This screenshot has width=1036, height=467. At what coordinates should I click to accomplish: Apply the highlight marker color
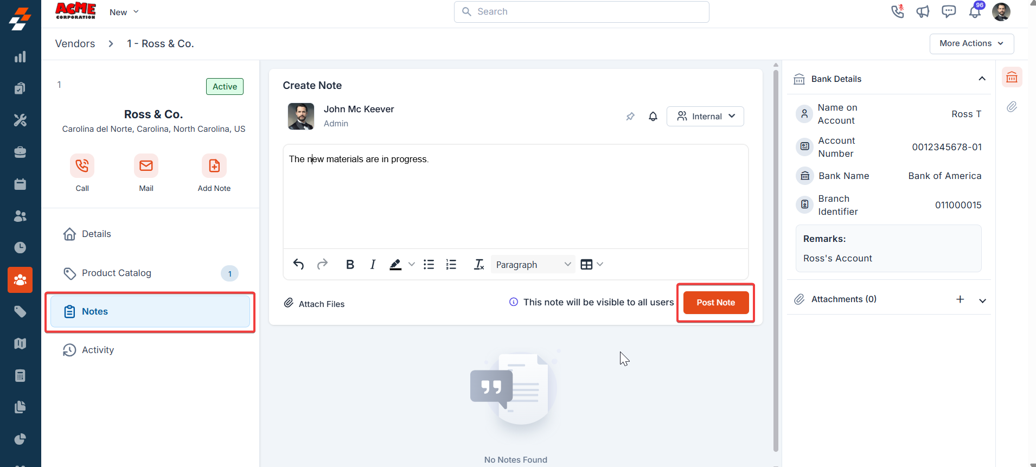(395, 264)
